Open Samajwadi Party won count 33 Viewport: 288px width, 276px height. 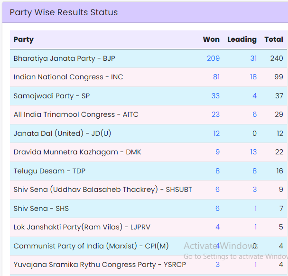click(x=215, y=96)
